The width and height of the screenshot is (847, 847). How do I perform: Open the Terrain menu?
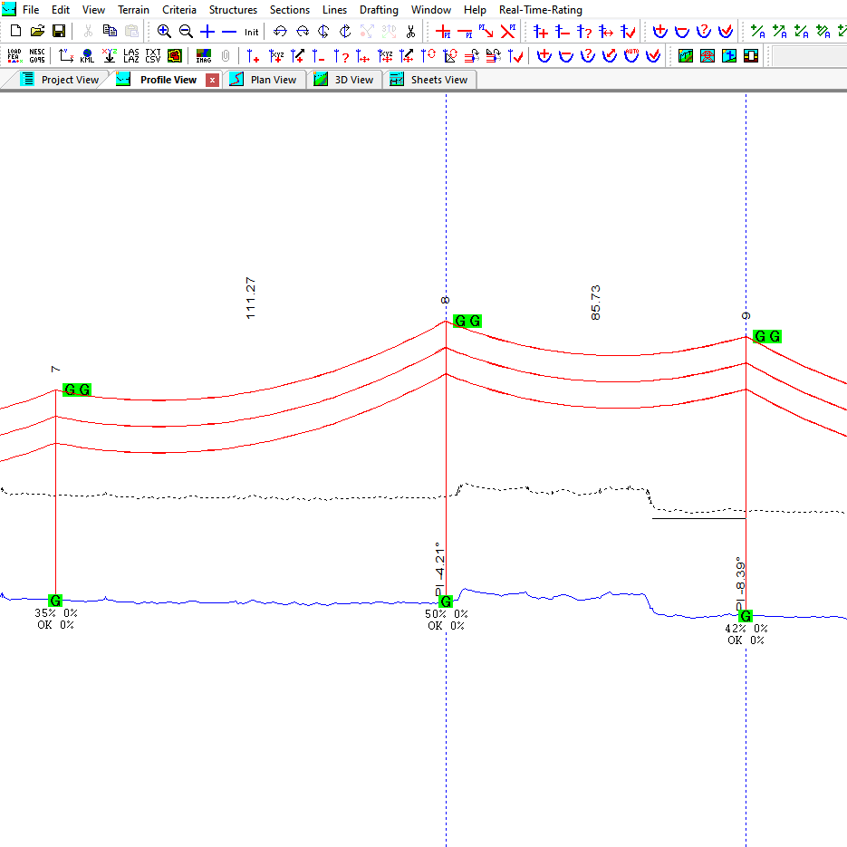[x=133, y=10]
